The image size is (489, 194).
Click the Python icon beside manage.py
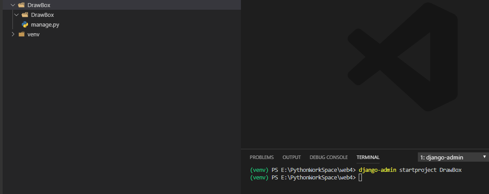(x=25, y=24)
